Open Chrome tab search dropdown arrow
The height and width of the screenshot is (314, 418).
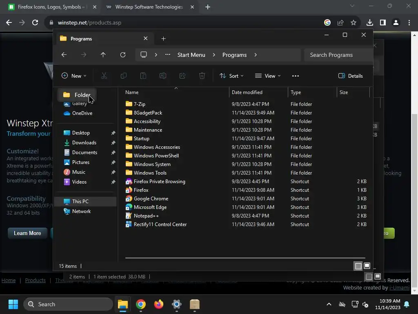point(352,6)
